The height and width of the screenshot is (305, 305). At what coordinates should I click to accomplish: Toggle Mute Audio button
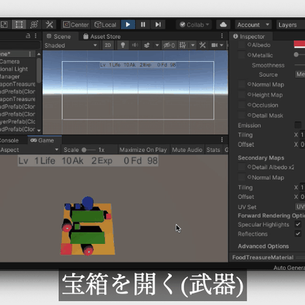[x=187, y=150]
